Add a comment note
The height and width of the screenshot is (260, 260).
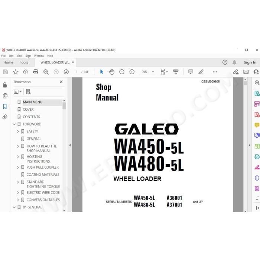[191, 72]
